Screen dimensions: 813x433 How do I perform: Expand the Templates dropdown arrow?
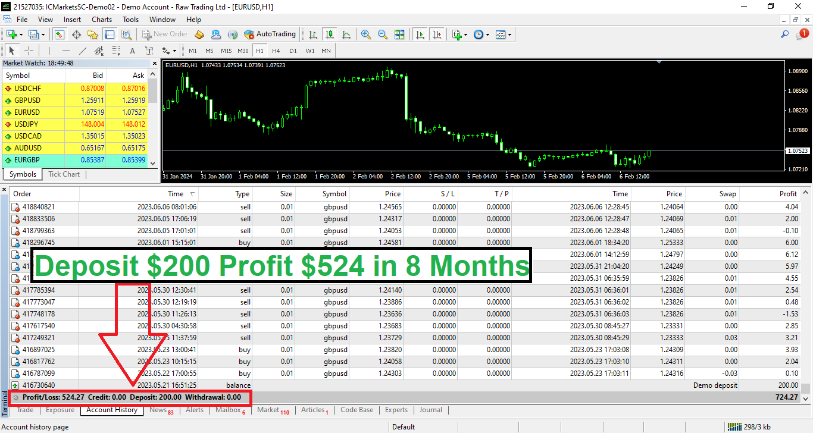(x=509, y=34)
